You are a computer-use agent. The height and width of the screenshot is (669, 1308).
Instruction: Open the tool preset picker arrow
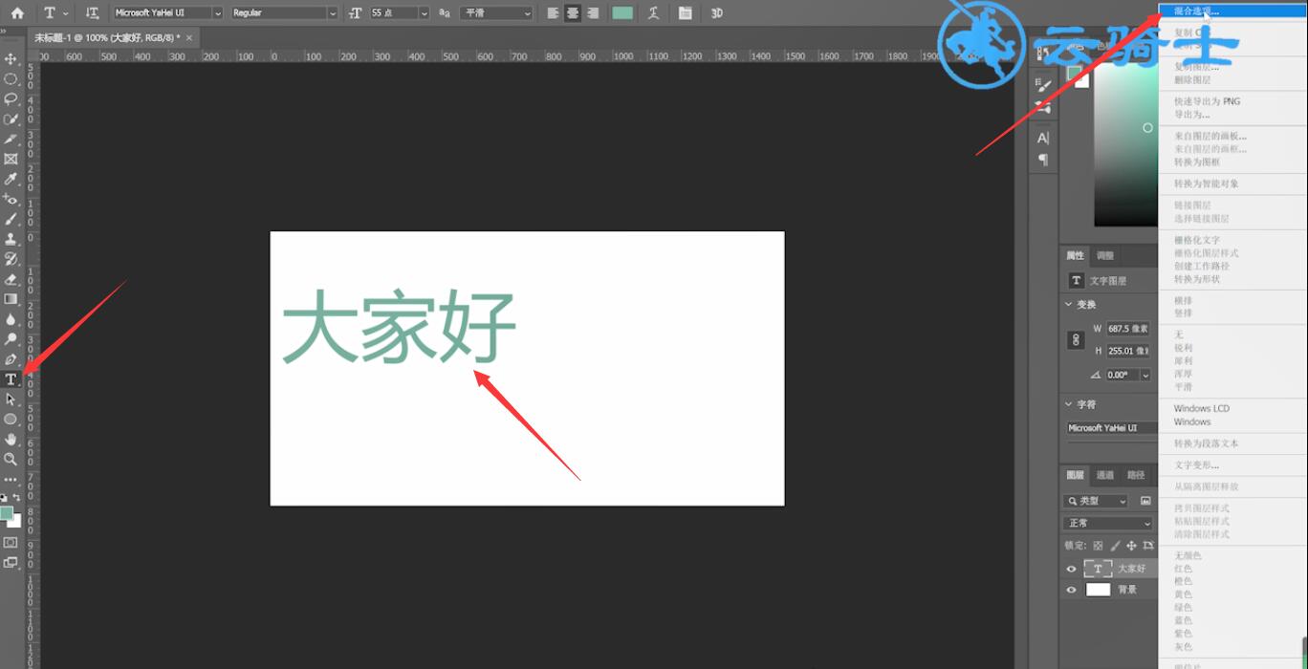click(65, 13)
